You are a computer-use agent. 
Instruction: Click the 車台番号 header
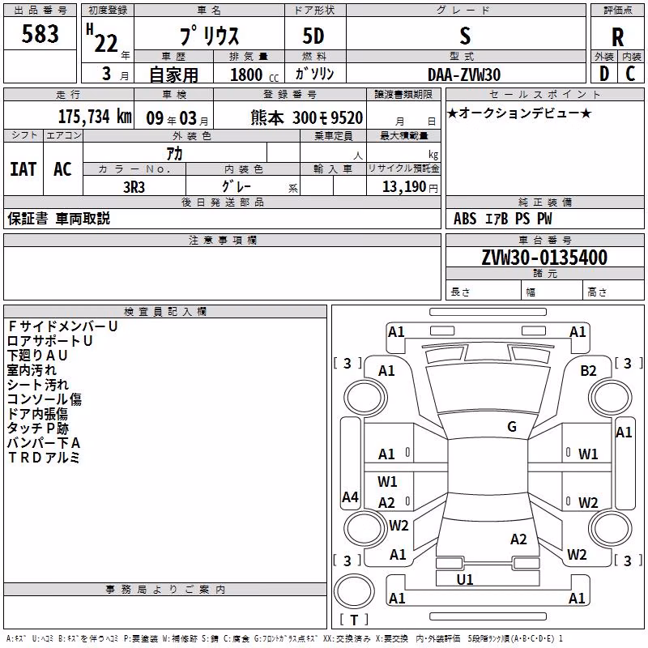pyautogui.click(x=544, y=240)
